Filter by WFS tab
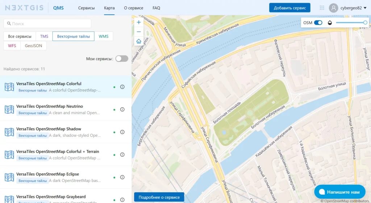Image resolution: width=371 pixels, height=203 pixels. (x=12, y=46)
